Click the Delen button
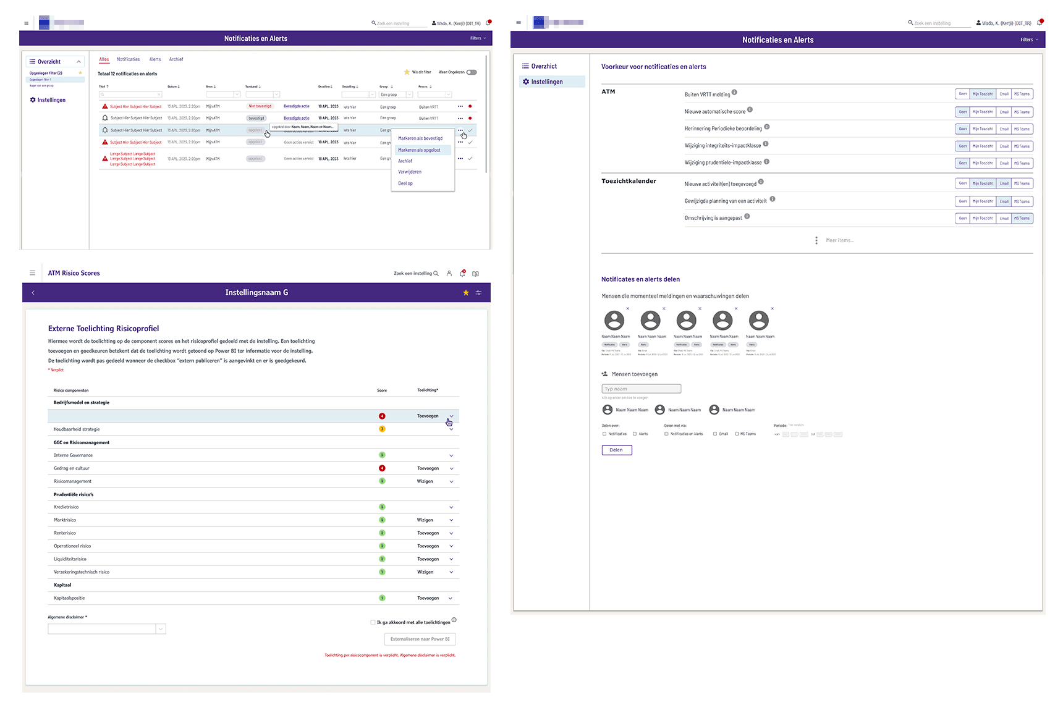The height and width of the screenshot is (713, 1063). click(x=617, y=450)
